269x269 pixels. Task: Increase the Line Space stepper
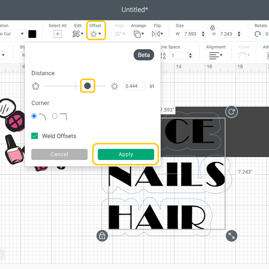pyautogui.click(x=190, y=54)
